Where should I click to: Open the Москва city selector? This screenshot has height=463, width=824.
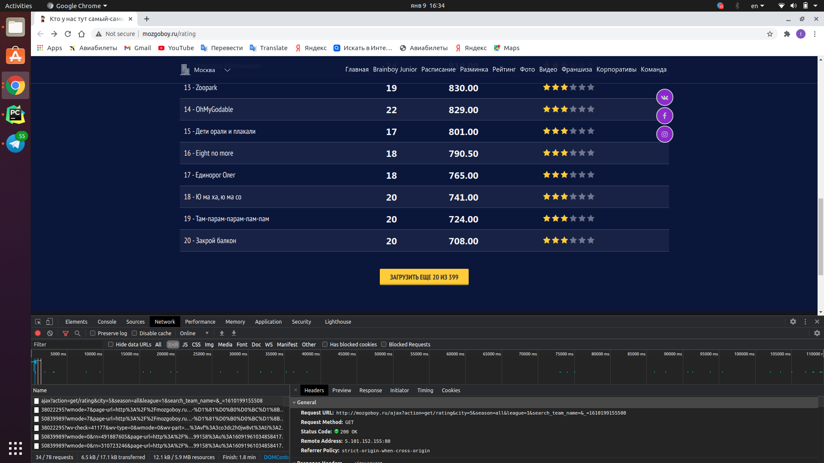pyautogui.click(x=205, y=70)
